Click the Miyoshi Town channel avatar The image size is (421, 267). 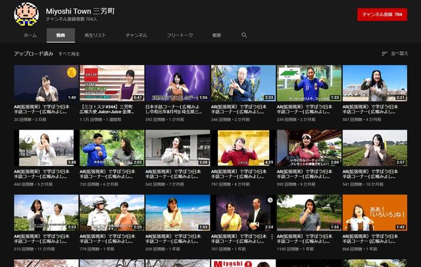26,14
